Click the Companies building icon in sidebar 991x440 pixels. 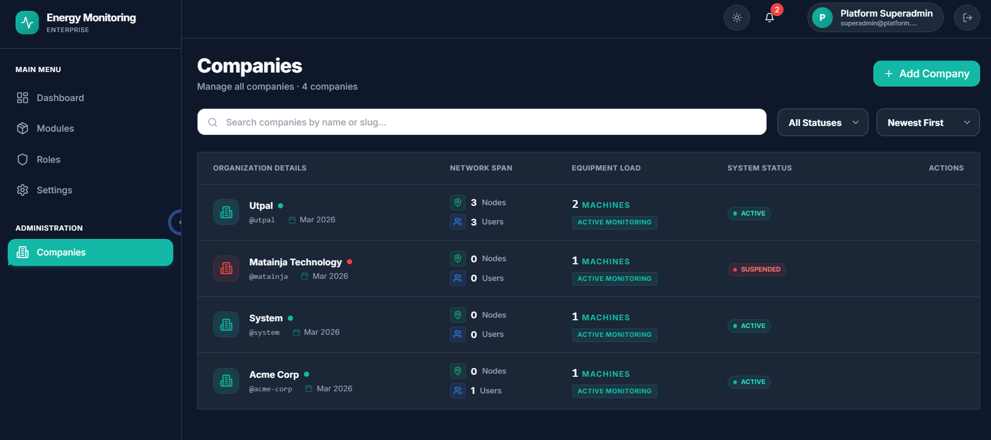pos(23,252)
